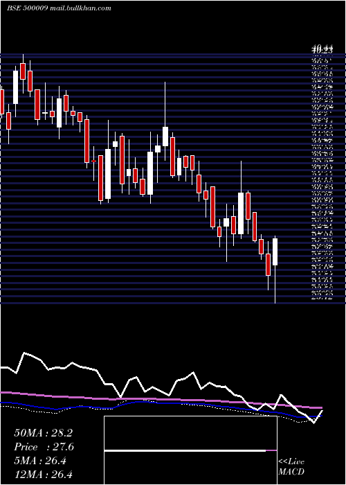
Task: Click the '50MA : 28.2' label
Action: [43, 433]
